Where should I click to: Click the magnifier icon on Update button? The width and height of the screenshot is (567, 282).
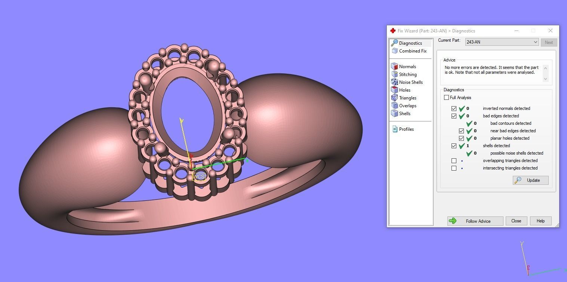[x=518, y=180]
